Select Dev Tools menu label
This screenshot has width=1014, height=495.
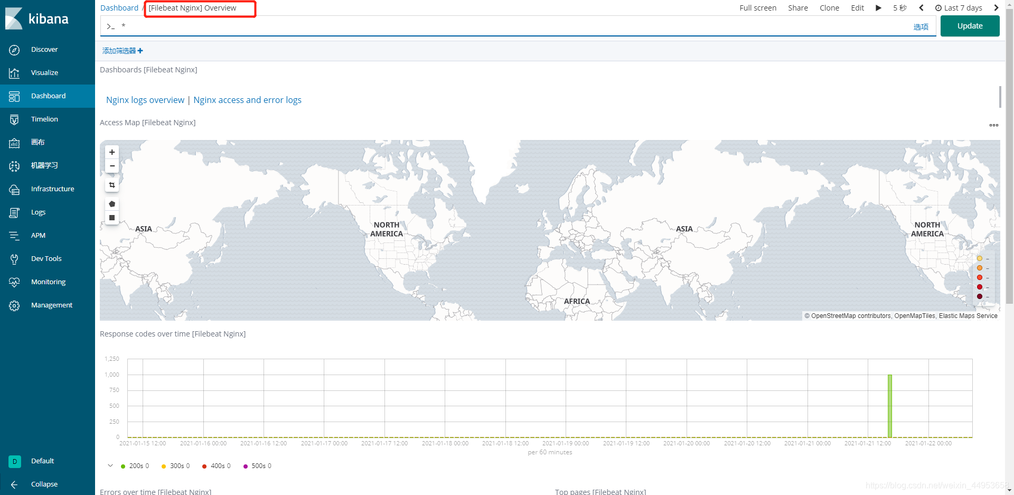point(46,259)
